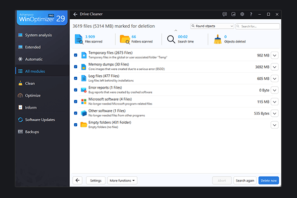
Task: Expand the Microsoft software row chevron
Action: (274, 102)
